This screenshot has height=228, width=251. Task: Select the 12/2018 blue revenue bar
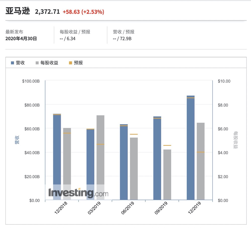pos(57,151)
